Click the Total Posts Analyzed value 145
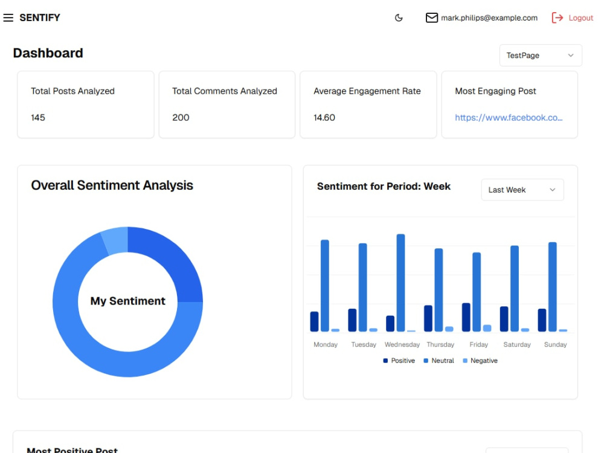The height and width of the screenshot is (453, 604). (37, 118)
